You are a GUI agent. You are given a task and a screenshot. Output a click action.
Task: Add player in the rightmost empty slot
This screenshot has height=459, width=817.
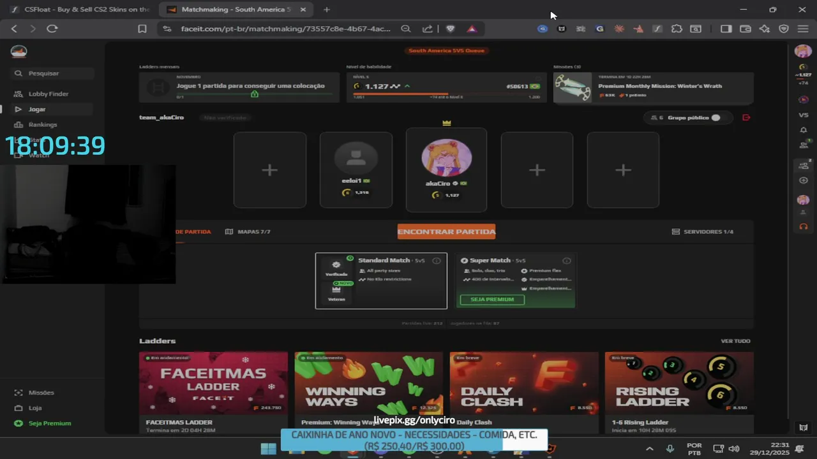click(x=623, y=170)
